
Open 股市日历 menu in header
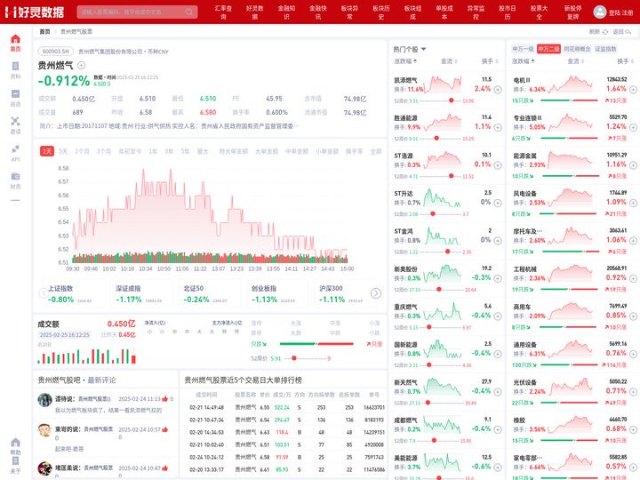[x=508, y=12]
